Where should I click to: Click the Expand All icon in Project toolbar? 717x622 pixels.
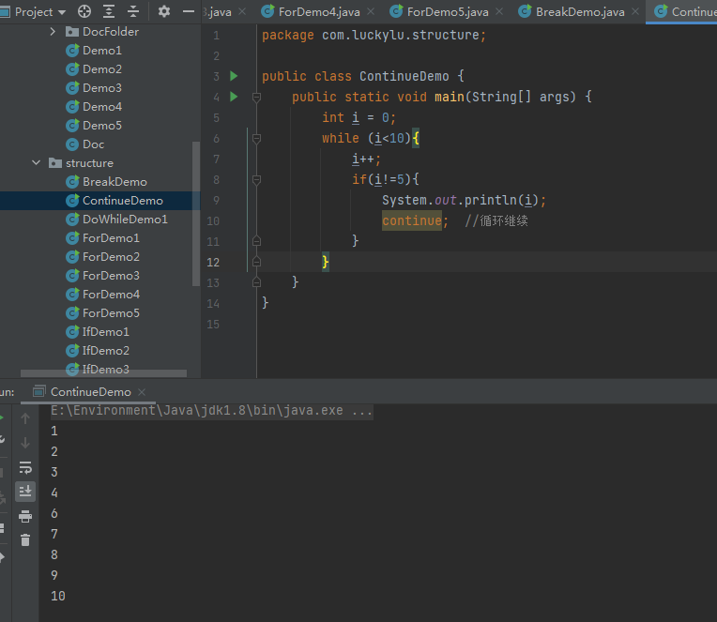(x=109, y=11)
